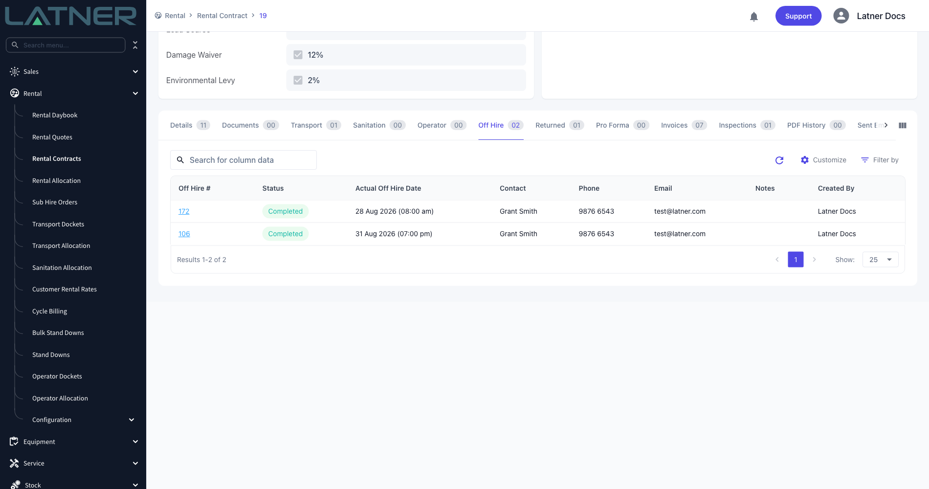Open Customize gear settings
The width and height of the screenshot is (929, 489).
(x=823, y=160)
